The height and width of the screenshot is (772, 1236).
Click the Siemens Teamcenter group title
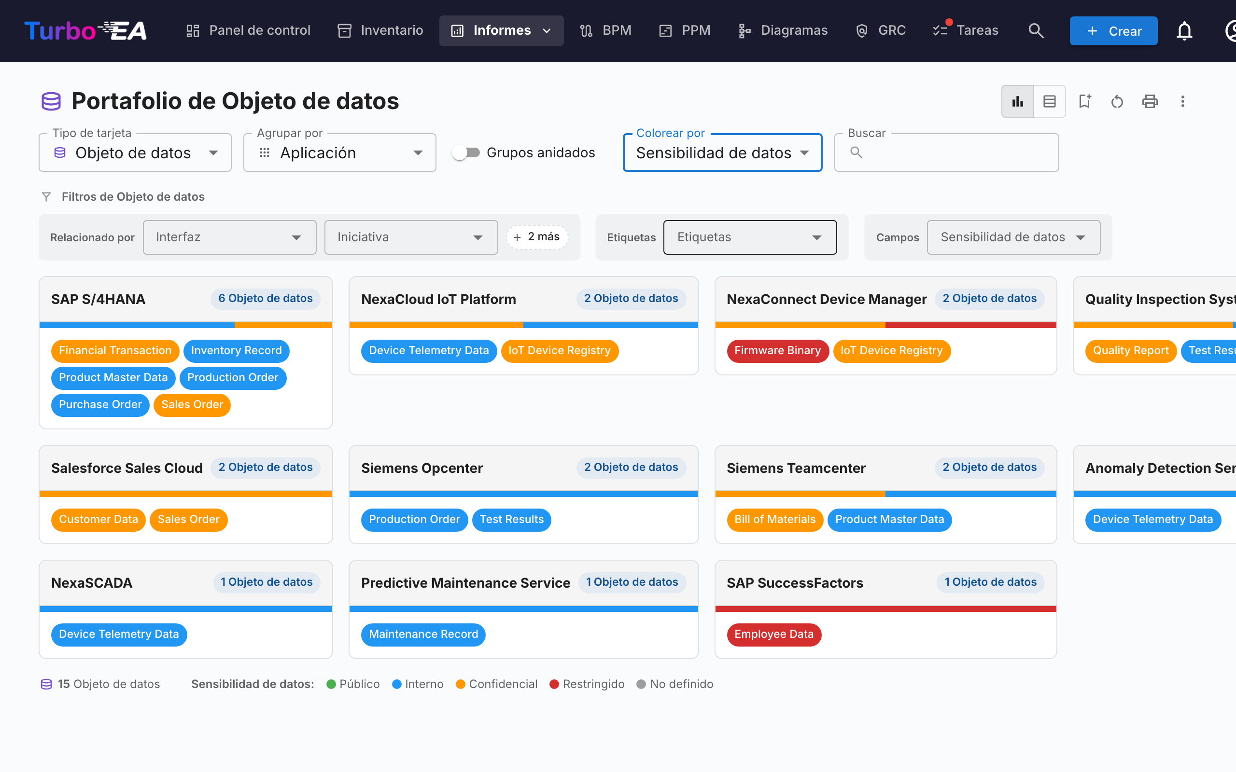click(796, 468)
